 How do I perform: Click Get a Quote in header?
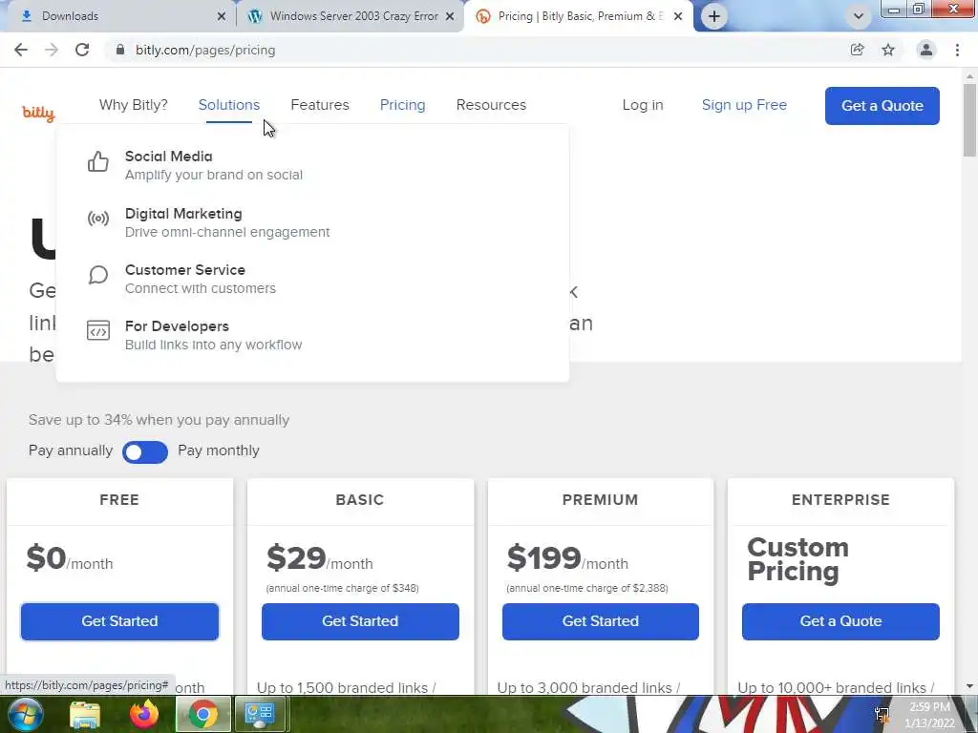882,106
